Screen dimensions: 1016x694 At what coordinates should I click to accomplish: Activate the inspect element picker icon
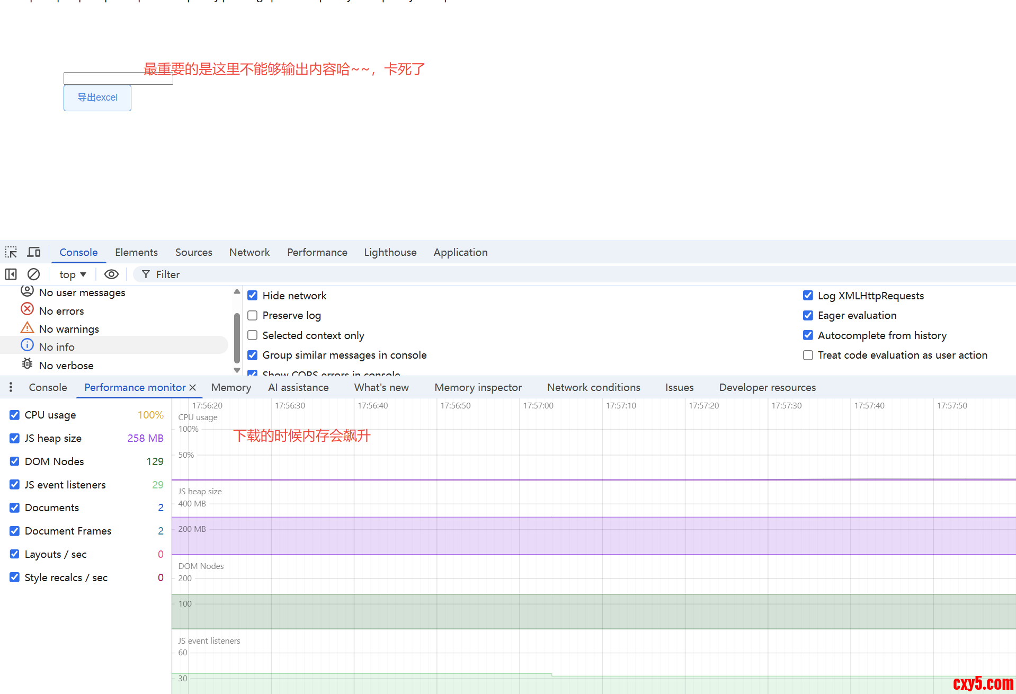tap(11, 252)
